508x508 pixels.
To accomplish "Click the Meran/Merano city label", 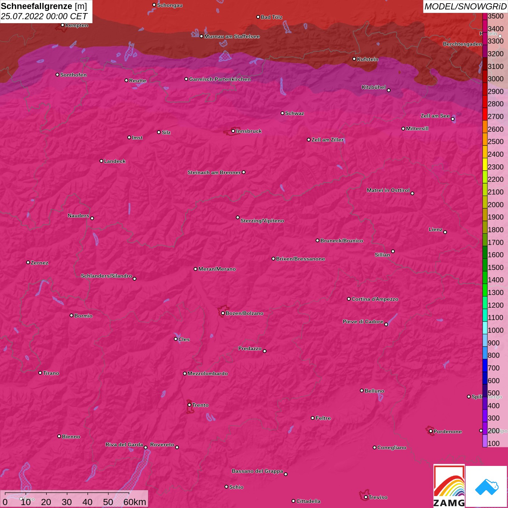I will coord(217,269).
